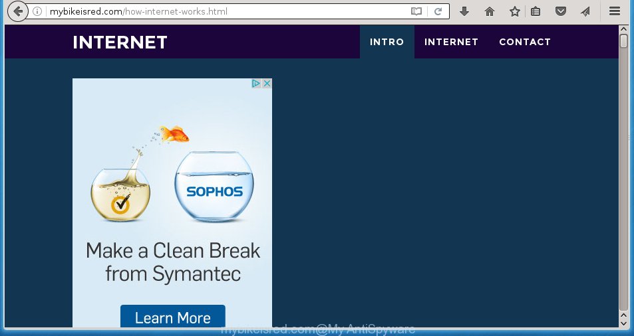This screenshot has height=336, width=634.
Task: Click 'Make a Clean Break from Symantec' text
Action: click(x=173, y=262)
